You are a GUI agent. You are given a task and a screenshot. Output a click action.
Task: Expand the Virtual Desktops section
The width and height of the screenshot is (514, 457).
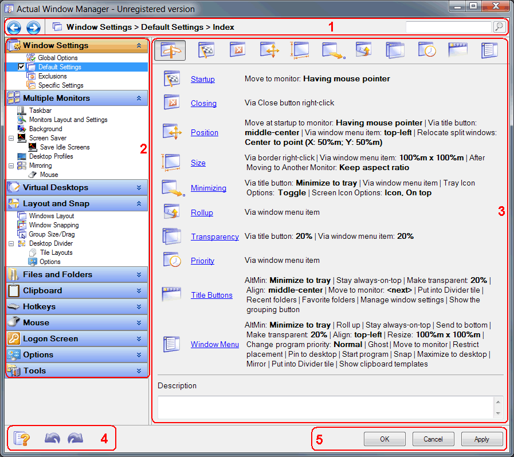139,188
